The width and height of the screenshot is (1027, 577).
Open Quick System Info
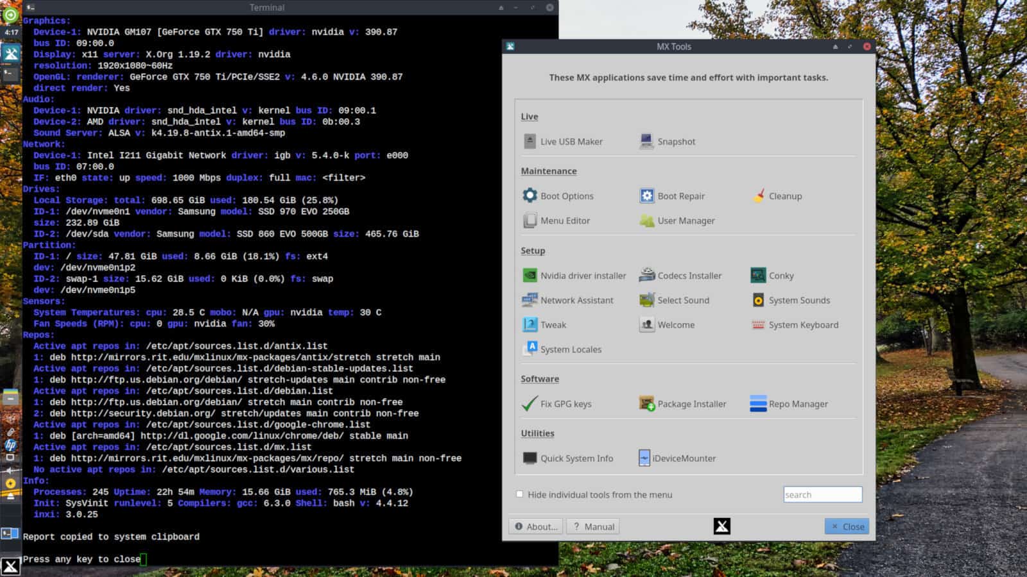pos(567,458)
